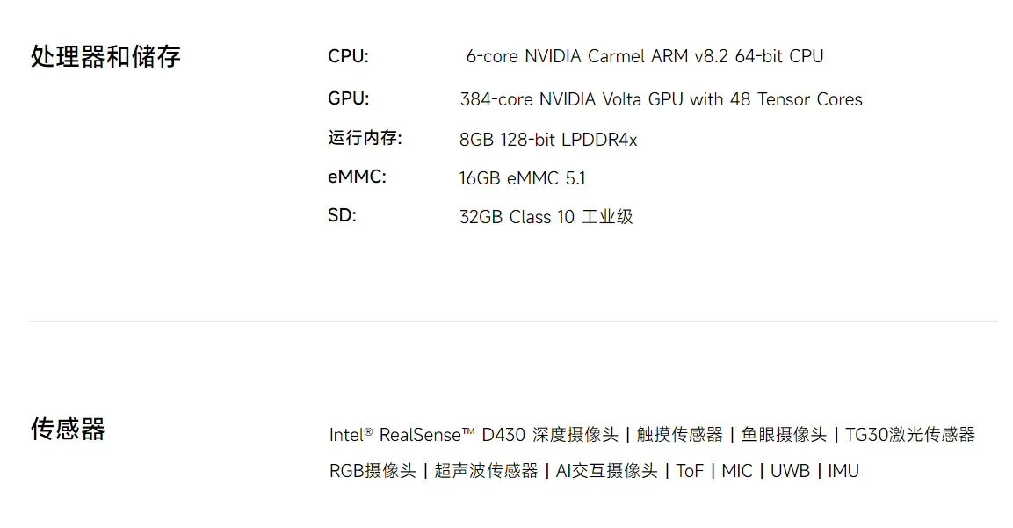Click the 32GB Class 10 工业级 value
The image size is (1013, 528).
[546, 217]
